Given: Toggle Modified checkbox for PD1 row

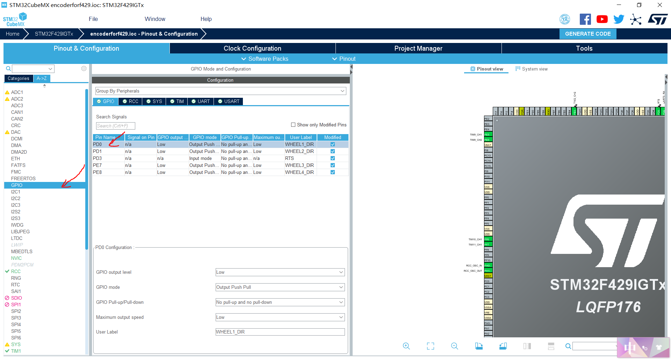Looking at the screenshot, I should (x=333, y=151).
